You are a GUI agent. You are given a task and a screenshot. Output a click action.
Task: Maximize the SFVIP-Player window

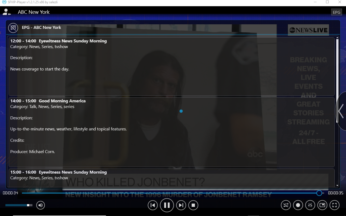tap(327, 2)
